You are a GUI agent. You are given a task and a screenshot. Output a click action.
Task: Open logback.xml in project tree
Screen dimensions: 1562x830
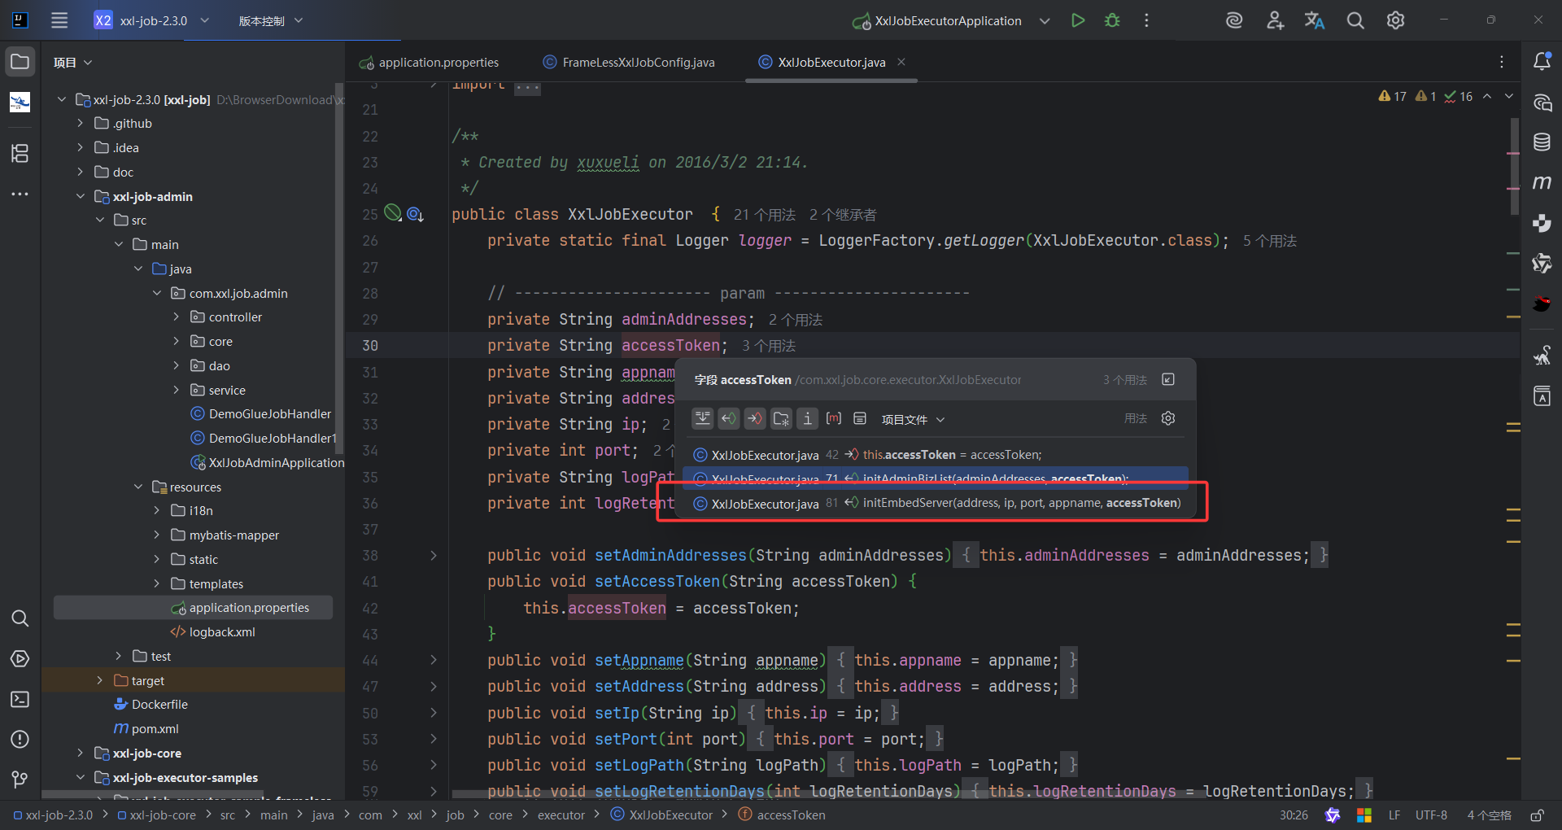(x=213, y=632)
